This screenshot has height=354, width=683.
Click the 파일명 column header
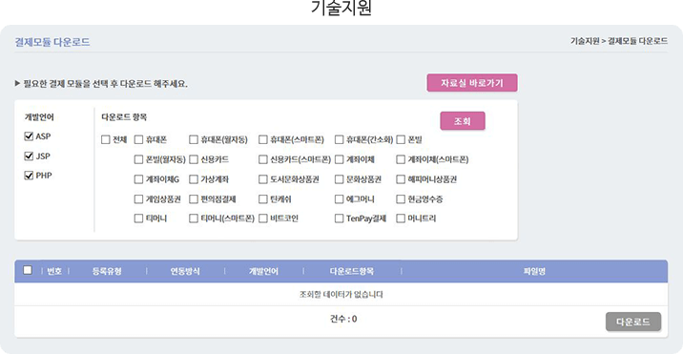tap(534, 272)
